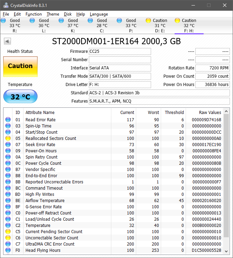Click the previous disk arrow icon

(7, 41)
